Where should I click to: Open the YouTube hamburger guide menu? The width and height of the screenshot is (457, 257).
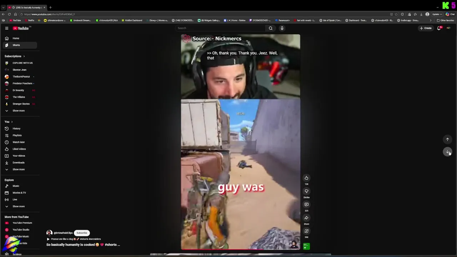pyautogui.click(x=6, y=28)
